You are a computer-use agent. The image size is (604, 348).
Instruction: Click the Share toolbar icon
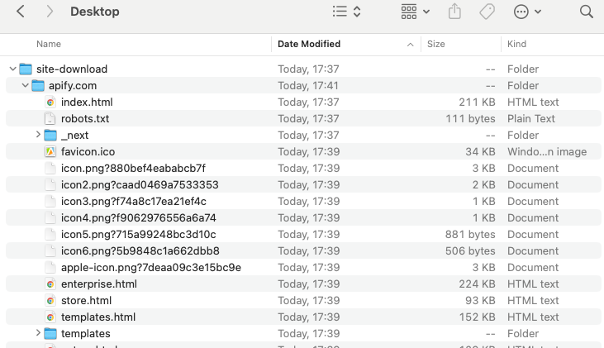pos(454,12)
